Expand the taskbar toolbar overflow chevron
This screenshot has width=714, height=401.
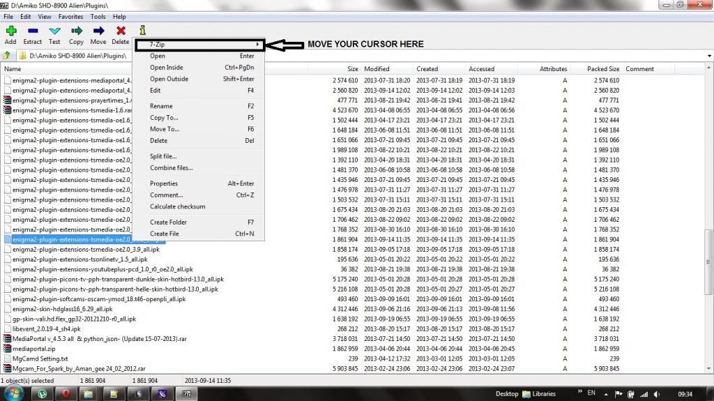click(579, 391)
